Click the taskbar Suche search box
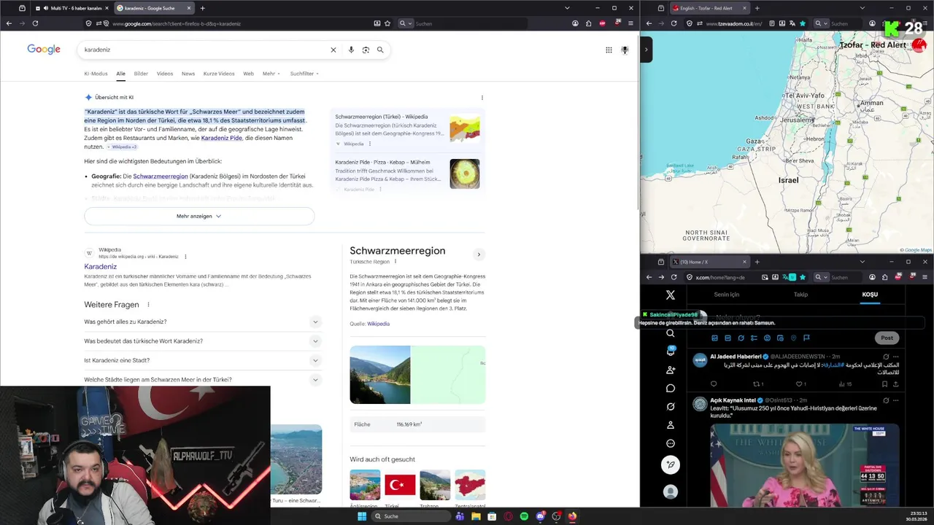The width and height of the screenshot is (934, 525). pyautogui.click(x=410, y=516)
